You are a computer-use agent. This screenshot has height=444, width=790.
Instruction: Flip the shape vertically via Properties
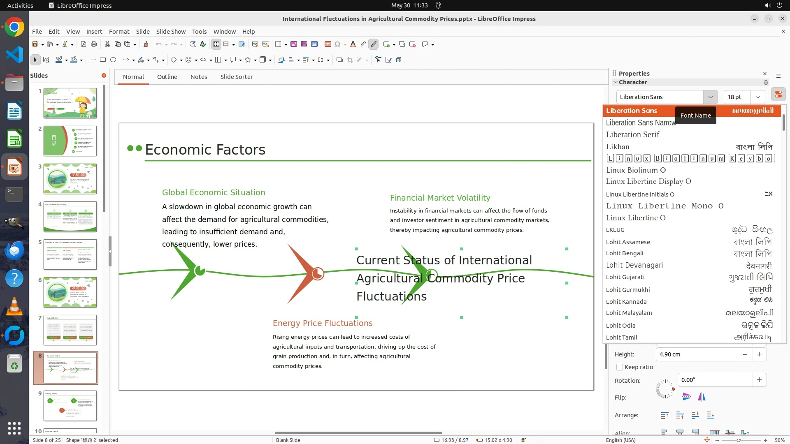[x=686, y=397]
